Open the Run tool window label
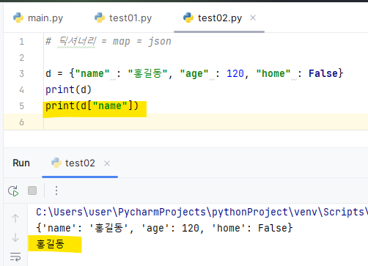The image size is (368, 266). pyautogui.click(x=21, y=163)
